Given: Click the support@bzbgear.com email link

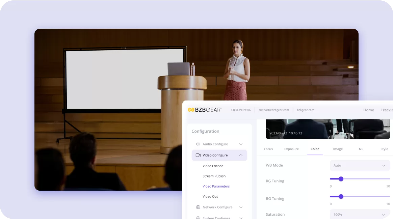Looking at the screenshot, I should click(x=274, y=110).
